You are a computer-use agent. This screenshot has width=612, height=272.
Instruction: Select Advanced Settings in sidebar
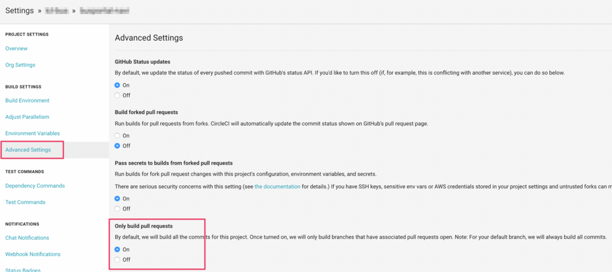pyautogui.click(x=28, y=150)
